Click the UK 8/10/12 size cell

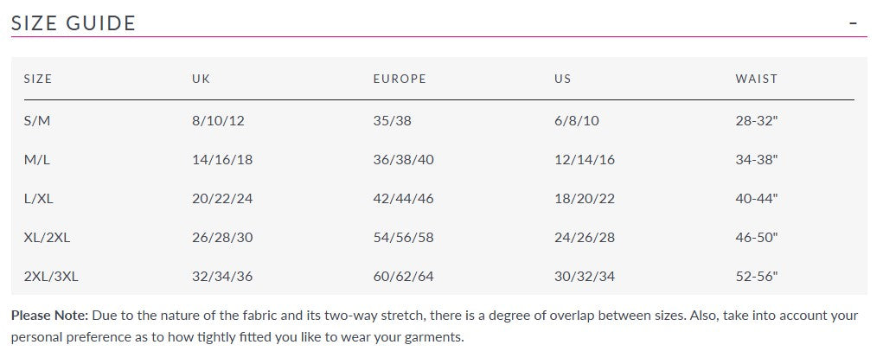pos(218,121)
